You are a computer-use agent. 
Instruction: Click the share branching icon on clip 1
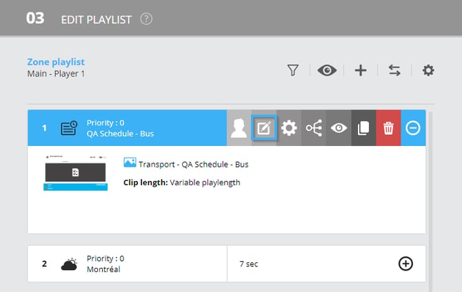coord(314,128)
